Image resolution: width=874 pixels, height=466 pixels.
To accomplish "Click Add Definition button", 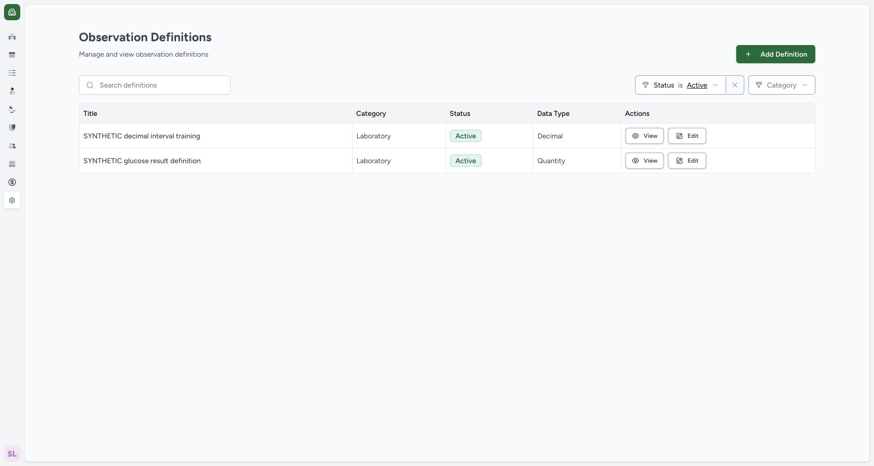I will [x=775, y=54].
